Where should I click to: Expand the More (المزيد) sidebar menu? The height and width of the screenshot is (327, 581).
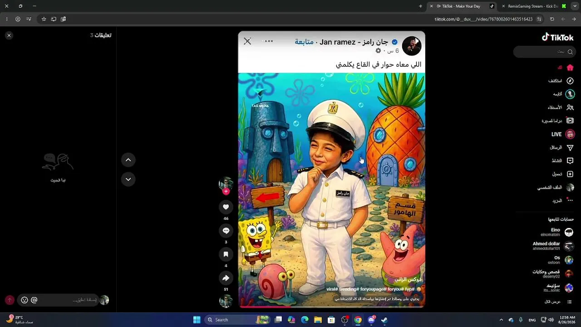(x=563, y=200)
